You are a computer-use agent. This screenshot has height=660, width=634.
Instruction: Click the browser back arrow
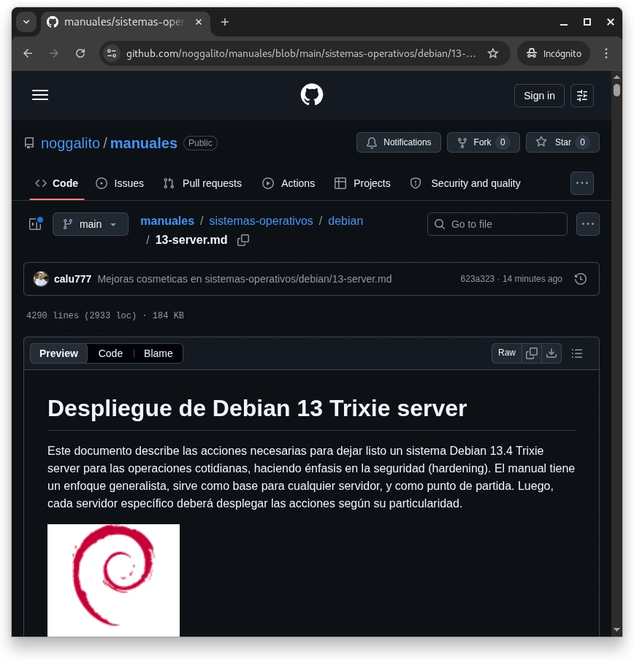click(x=28, y=53)
